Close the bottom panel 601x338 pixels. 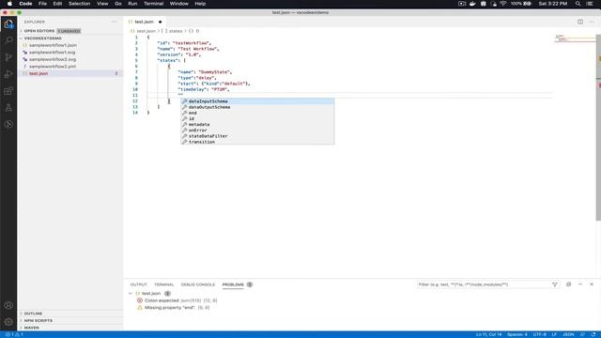point(592,284)
